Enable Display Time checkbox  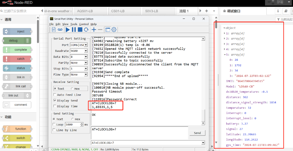coord(55,106)
